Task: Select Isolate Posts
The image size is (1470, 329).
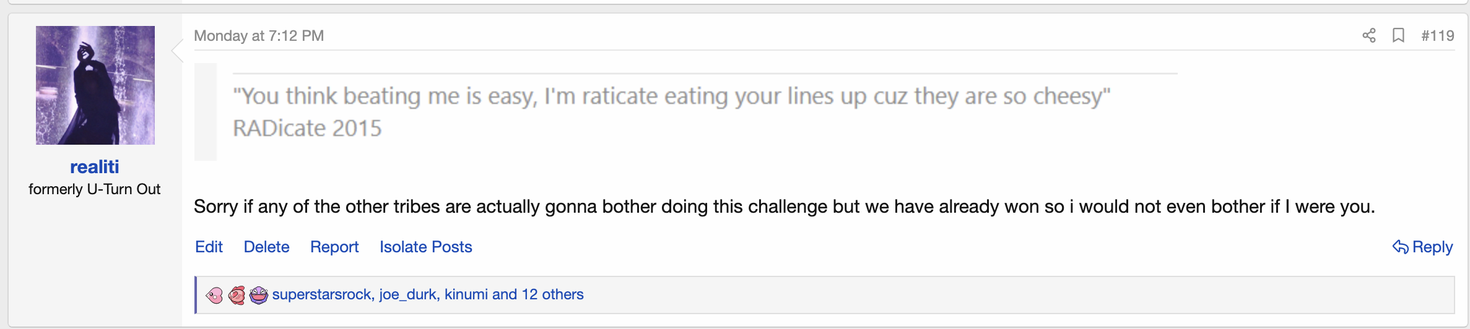Action: click(x=426, y=247)
